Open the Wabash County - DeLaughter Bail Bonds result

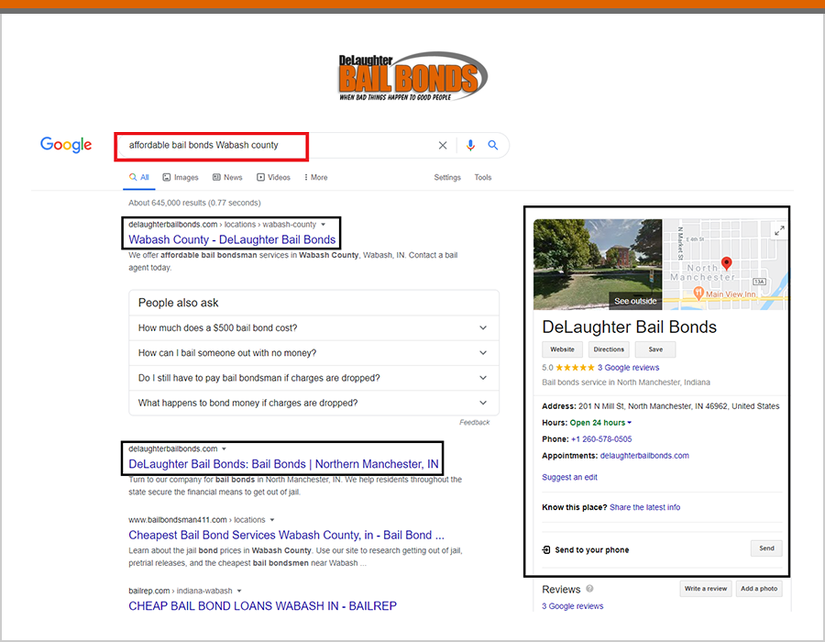(x=232, y=240)
